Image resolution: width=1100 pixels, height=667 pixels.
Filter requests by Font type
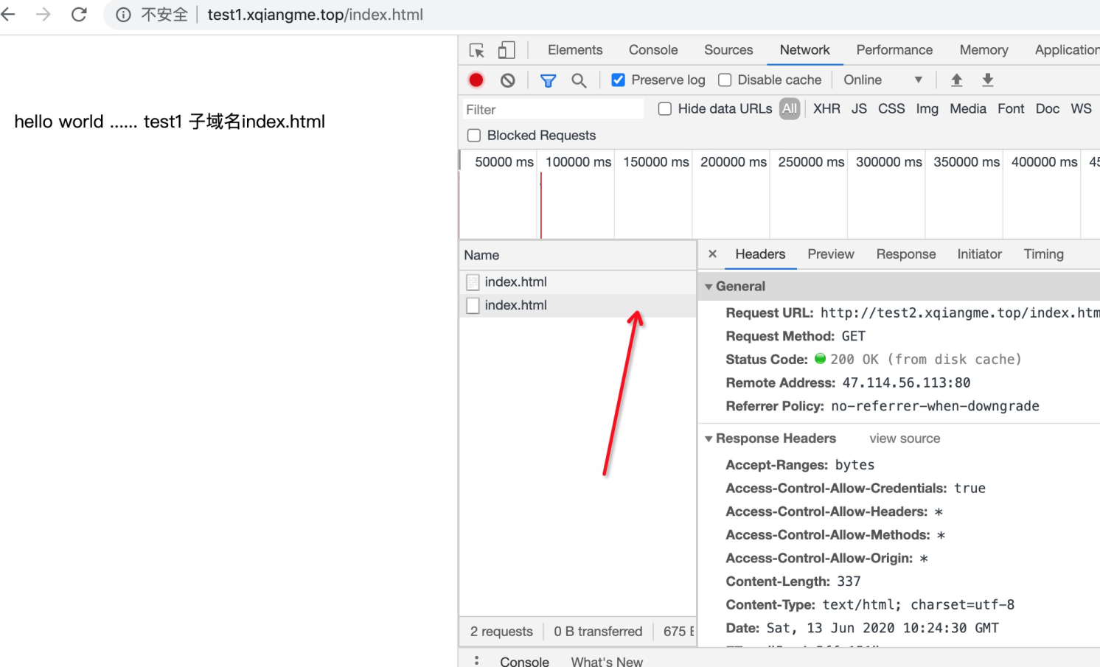click(1011, 109)
